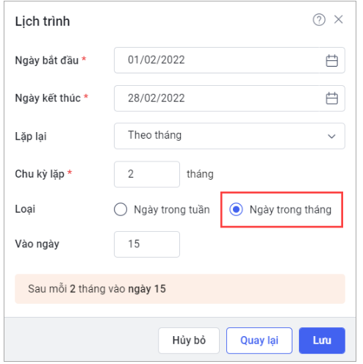Save the schedule with Lưu
The width and height of the screenshot is (363, 364).
(322, 341)
